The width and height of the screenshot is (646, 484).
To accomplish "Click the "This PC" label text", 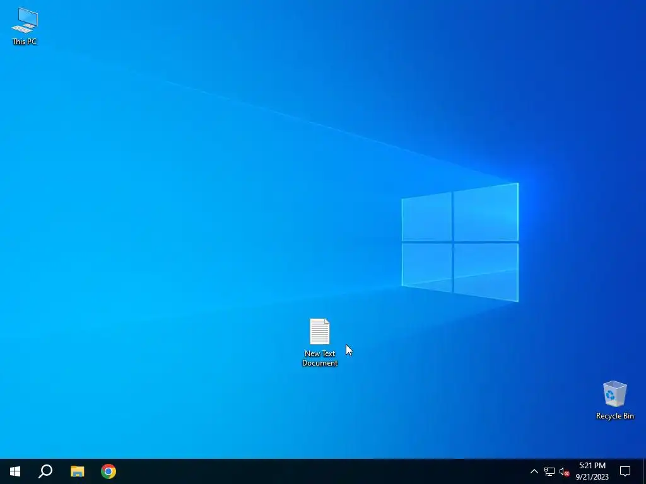I will tap(25, 42).
